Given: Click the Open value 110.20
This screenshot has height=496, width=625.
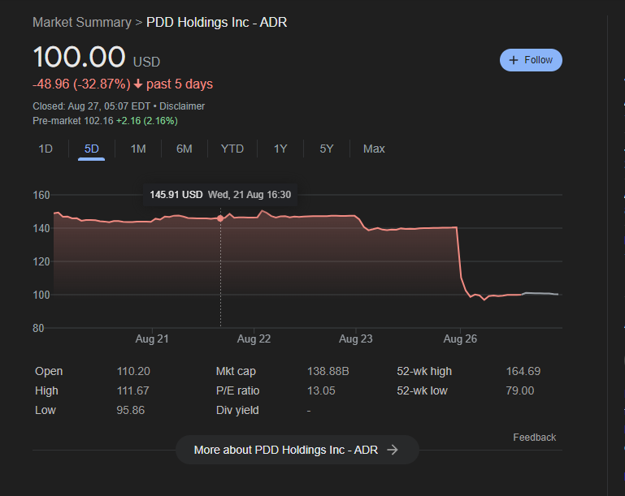Looking at the screenshot, I should coord(133,372).
